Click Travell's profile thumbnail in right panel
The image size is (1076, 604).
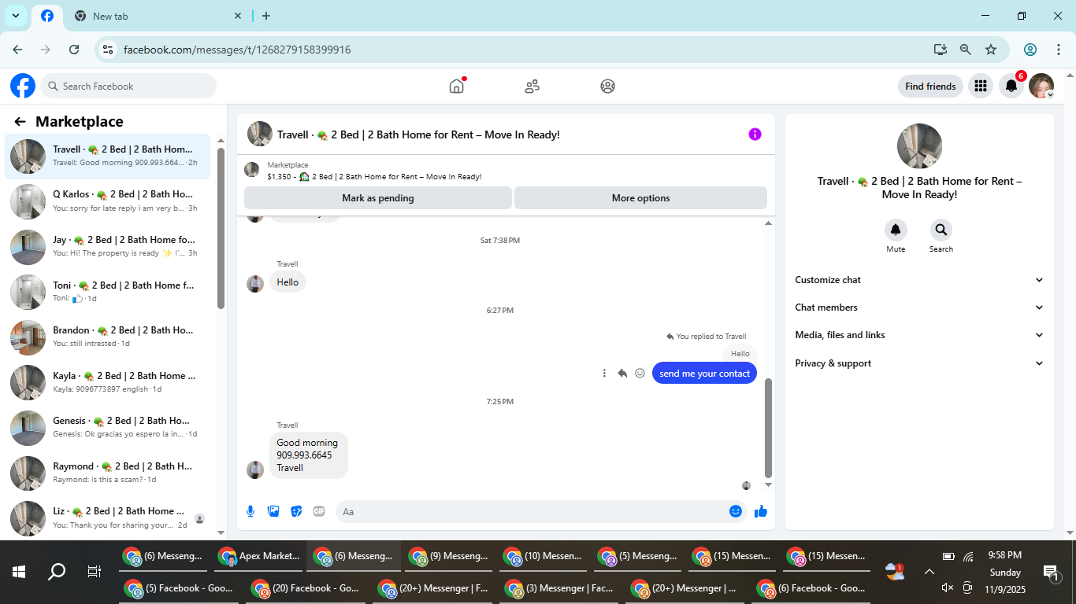(919, 146)
